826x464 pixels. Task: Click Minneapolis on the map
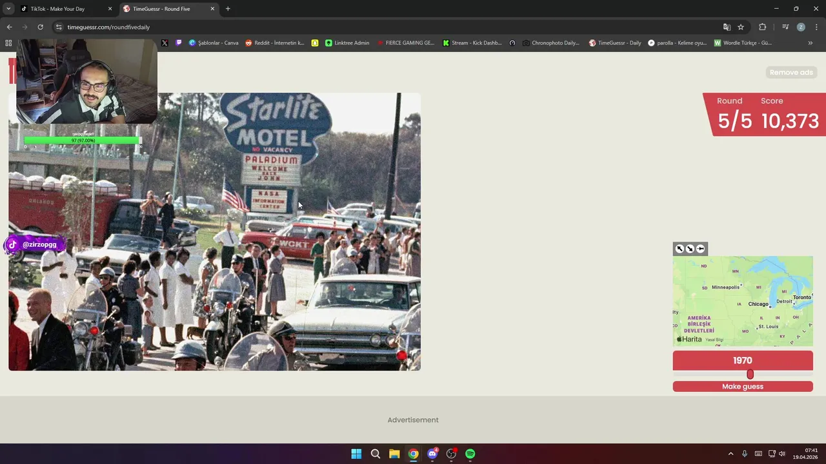point(725,287)
